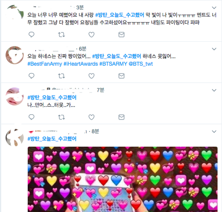Open the #BestFanArmy hashtag

45,64
